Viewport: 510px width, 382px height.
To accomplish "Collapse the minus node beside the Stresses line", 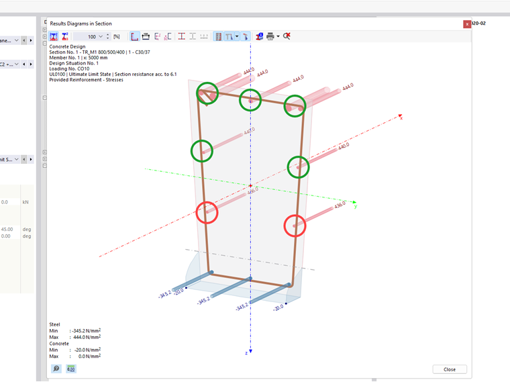I will click(45, 97).
